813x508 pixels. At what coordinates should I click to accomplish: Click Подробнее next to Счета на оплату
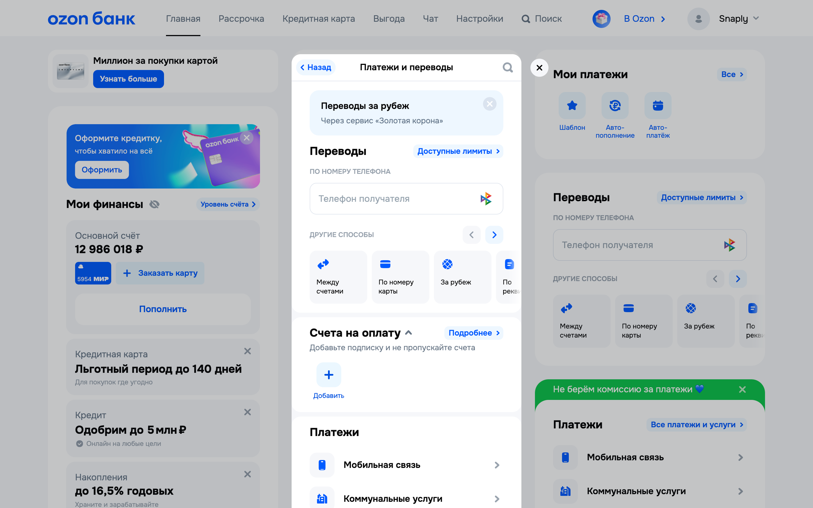474,333
